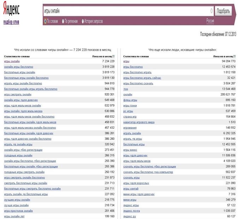240x219 pixels.
Task: Click help icon beside left Показов в месяц
Action: pos(113,56)
